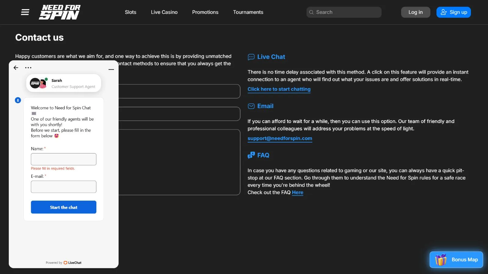Click the chat Name input field

63,159
